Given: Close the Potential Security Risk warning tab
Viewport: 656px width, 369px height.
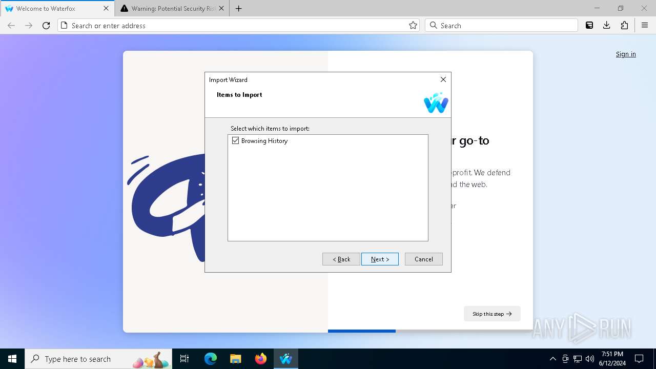Looking at the screenshot, I should pyautogui.click(x=222, y=9).
